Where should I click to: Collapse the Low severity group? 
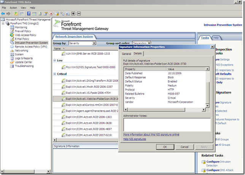pyautogui.click(x=54, y=60)
